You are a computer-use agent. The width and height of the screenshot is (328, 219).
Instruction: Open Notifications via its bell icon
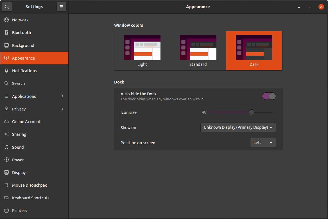click(x=6, y=71)
